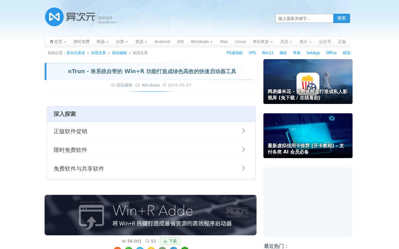This screenshot has height=249, width=399.
Task: Open the Office quick link
Action: coord(331,53)
